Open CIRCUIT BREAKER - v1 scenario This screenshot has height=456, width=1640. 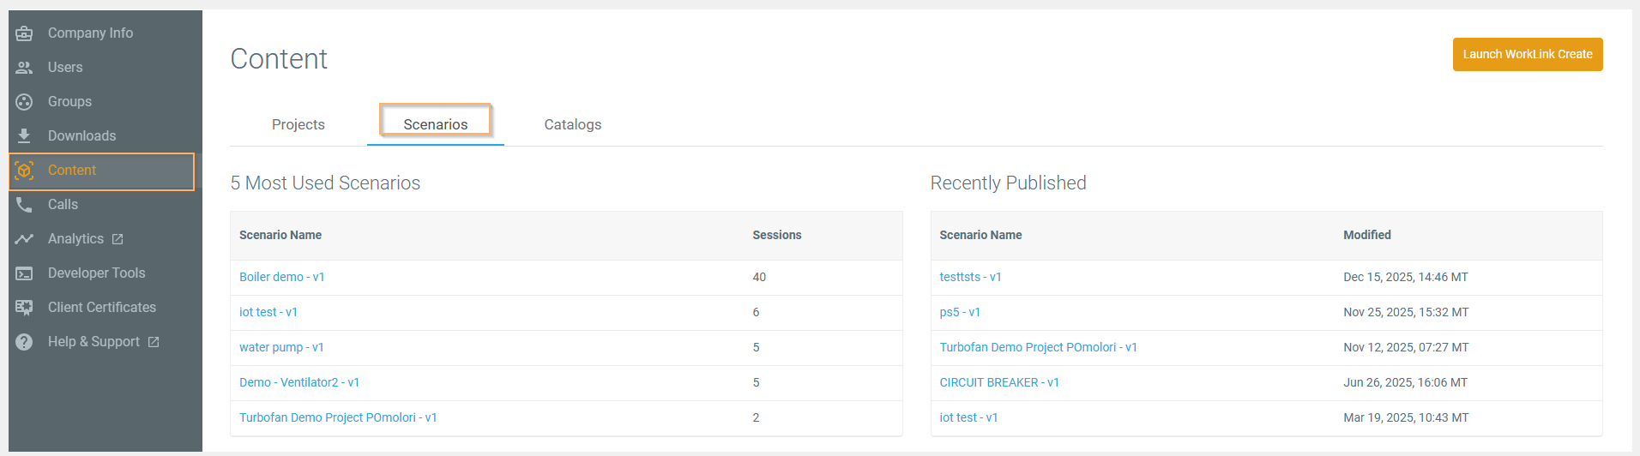click(x=998, y=382)
